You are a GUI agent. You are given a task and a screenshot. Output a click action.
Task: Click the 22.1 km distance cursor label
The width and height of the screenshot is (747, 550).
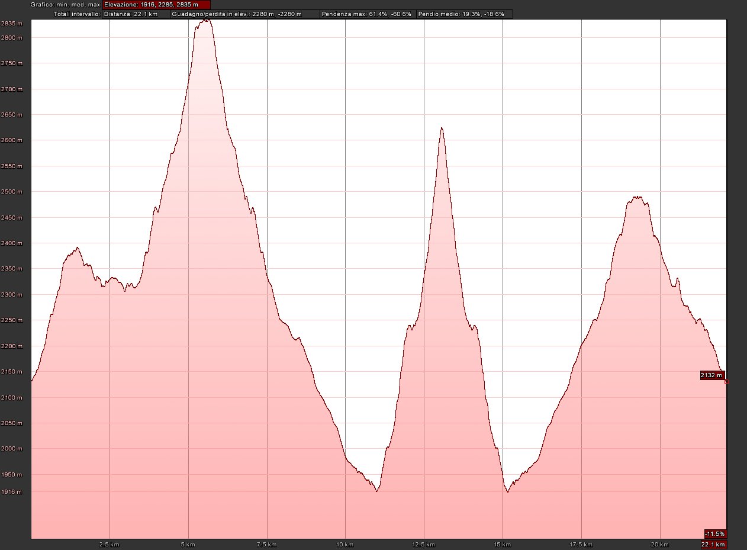(x=713, y=545)
